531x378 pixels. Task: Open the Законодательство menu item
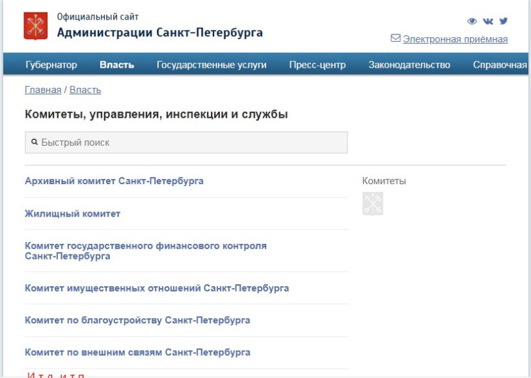click(409, 64)
